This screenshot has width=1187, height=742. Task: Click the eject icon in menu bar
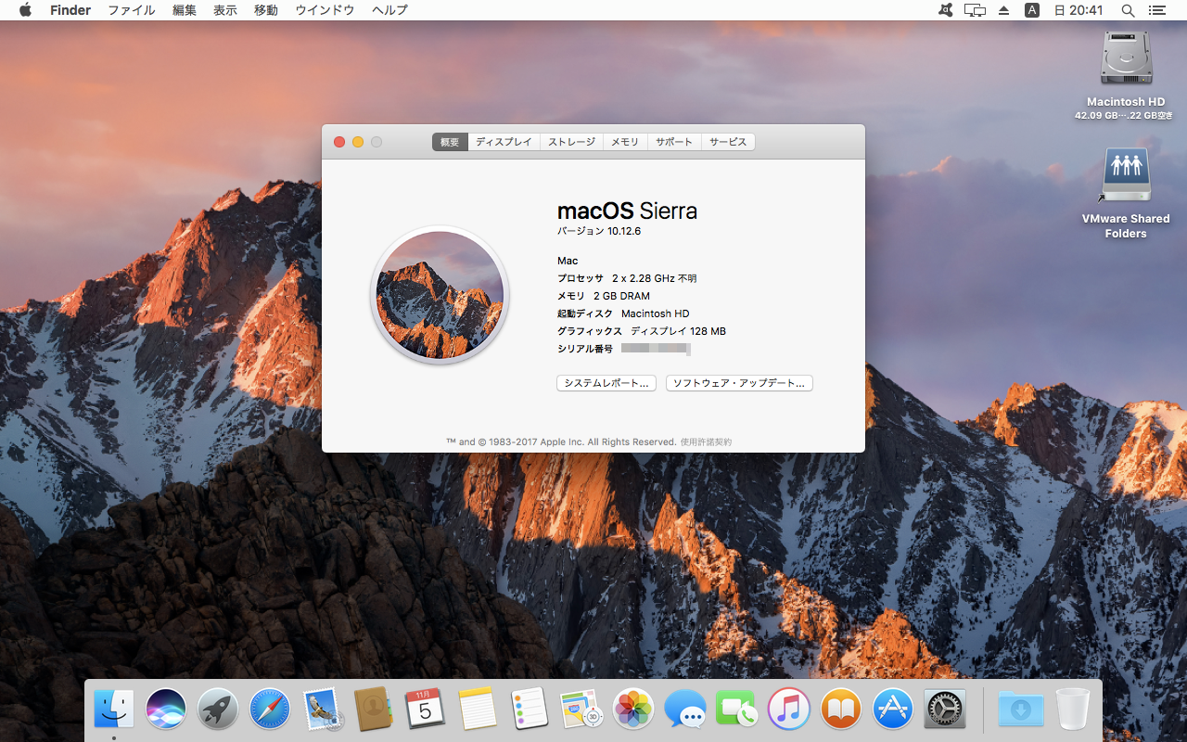click(1003, 10)
